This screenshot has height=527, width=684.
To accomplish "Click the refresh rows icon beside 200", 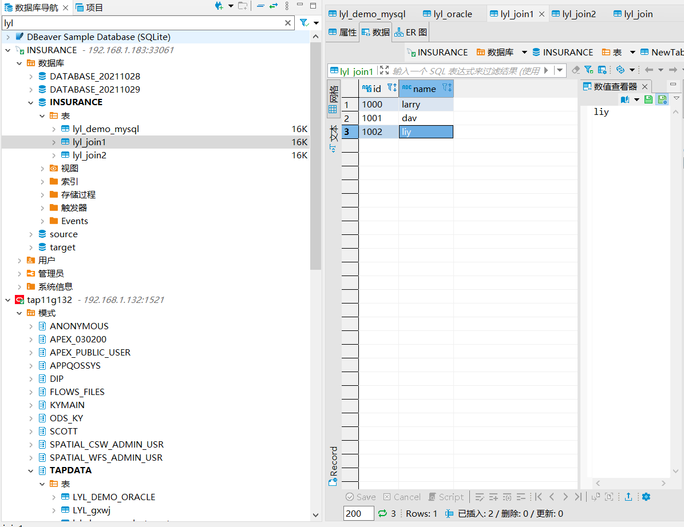I will (382, 513).
